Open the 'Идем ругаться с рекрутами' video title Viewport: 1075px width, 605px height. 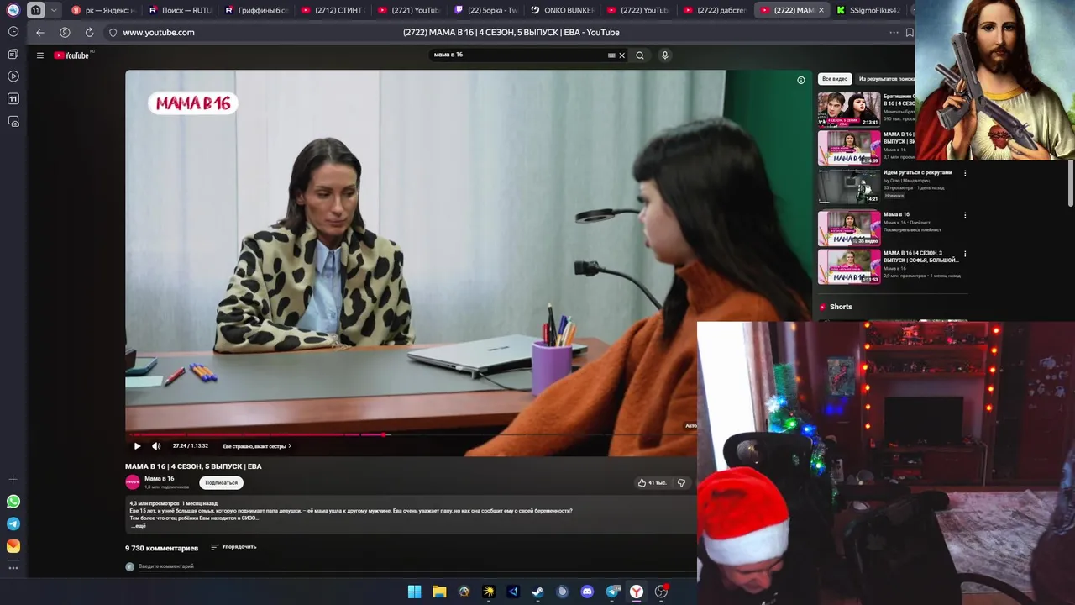(x=917, y=172)
